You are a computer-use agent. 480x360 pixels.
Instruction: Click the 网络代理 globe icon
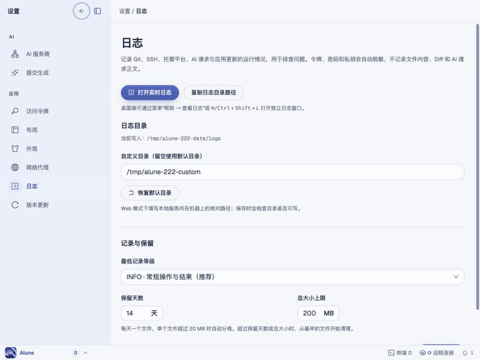pyautogui.click(x=14, y=167)
